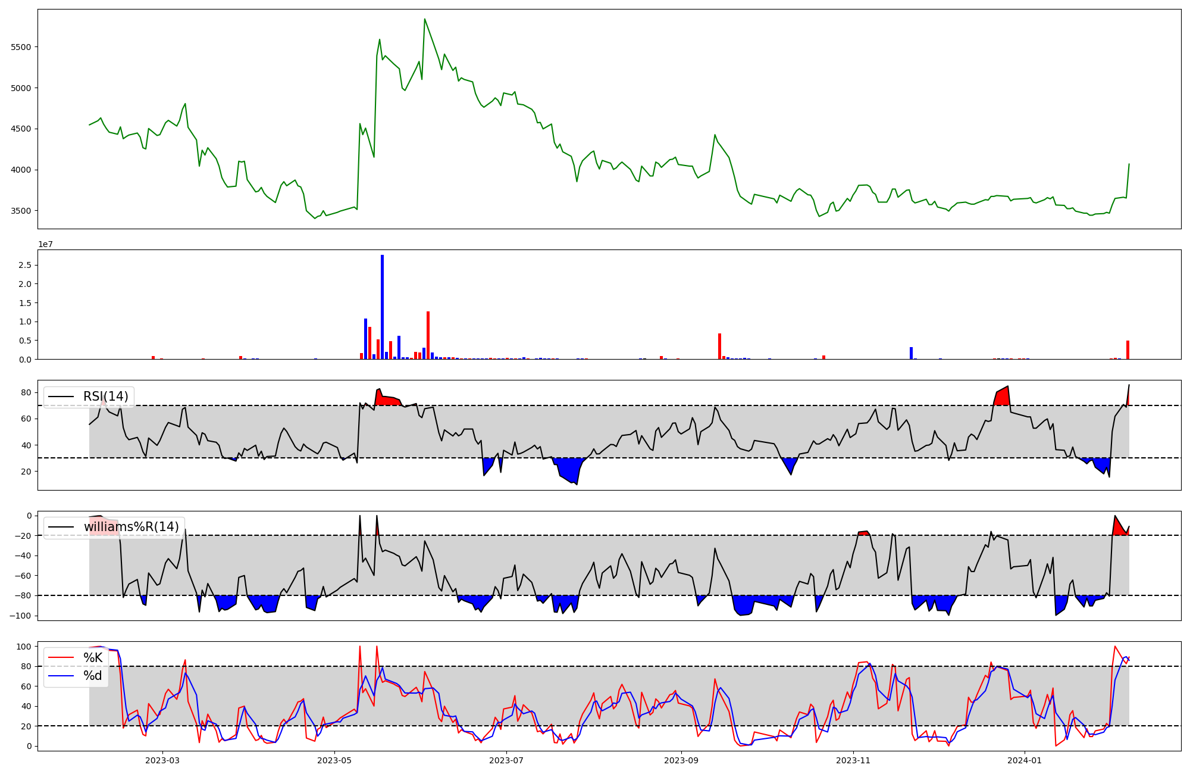
Task: Click the red RSI overbought area in late December
Action: tap(1003, 398)
